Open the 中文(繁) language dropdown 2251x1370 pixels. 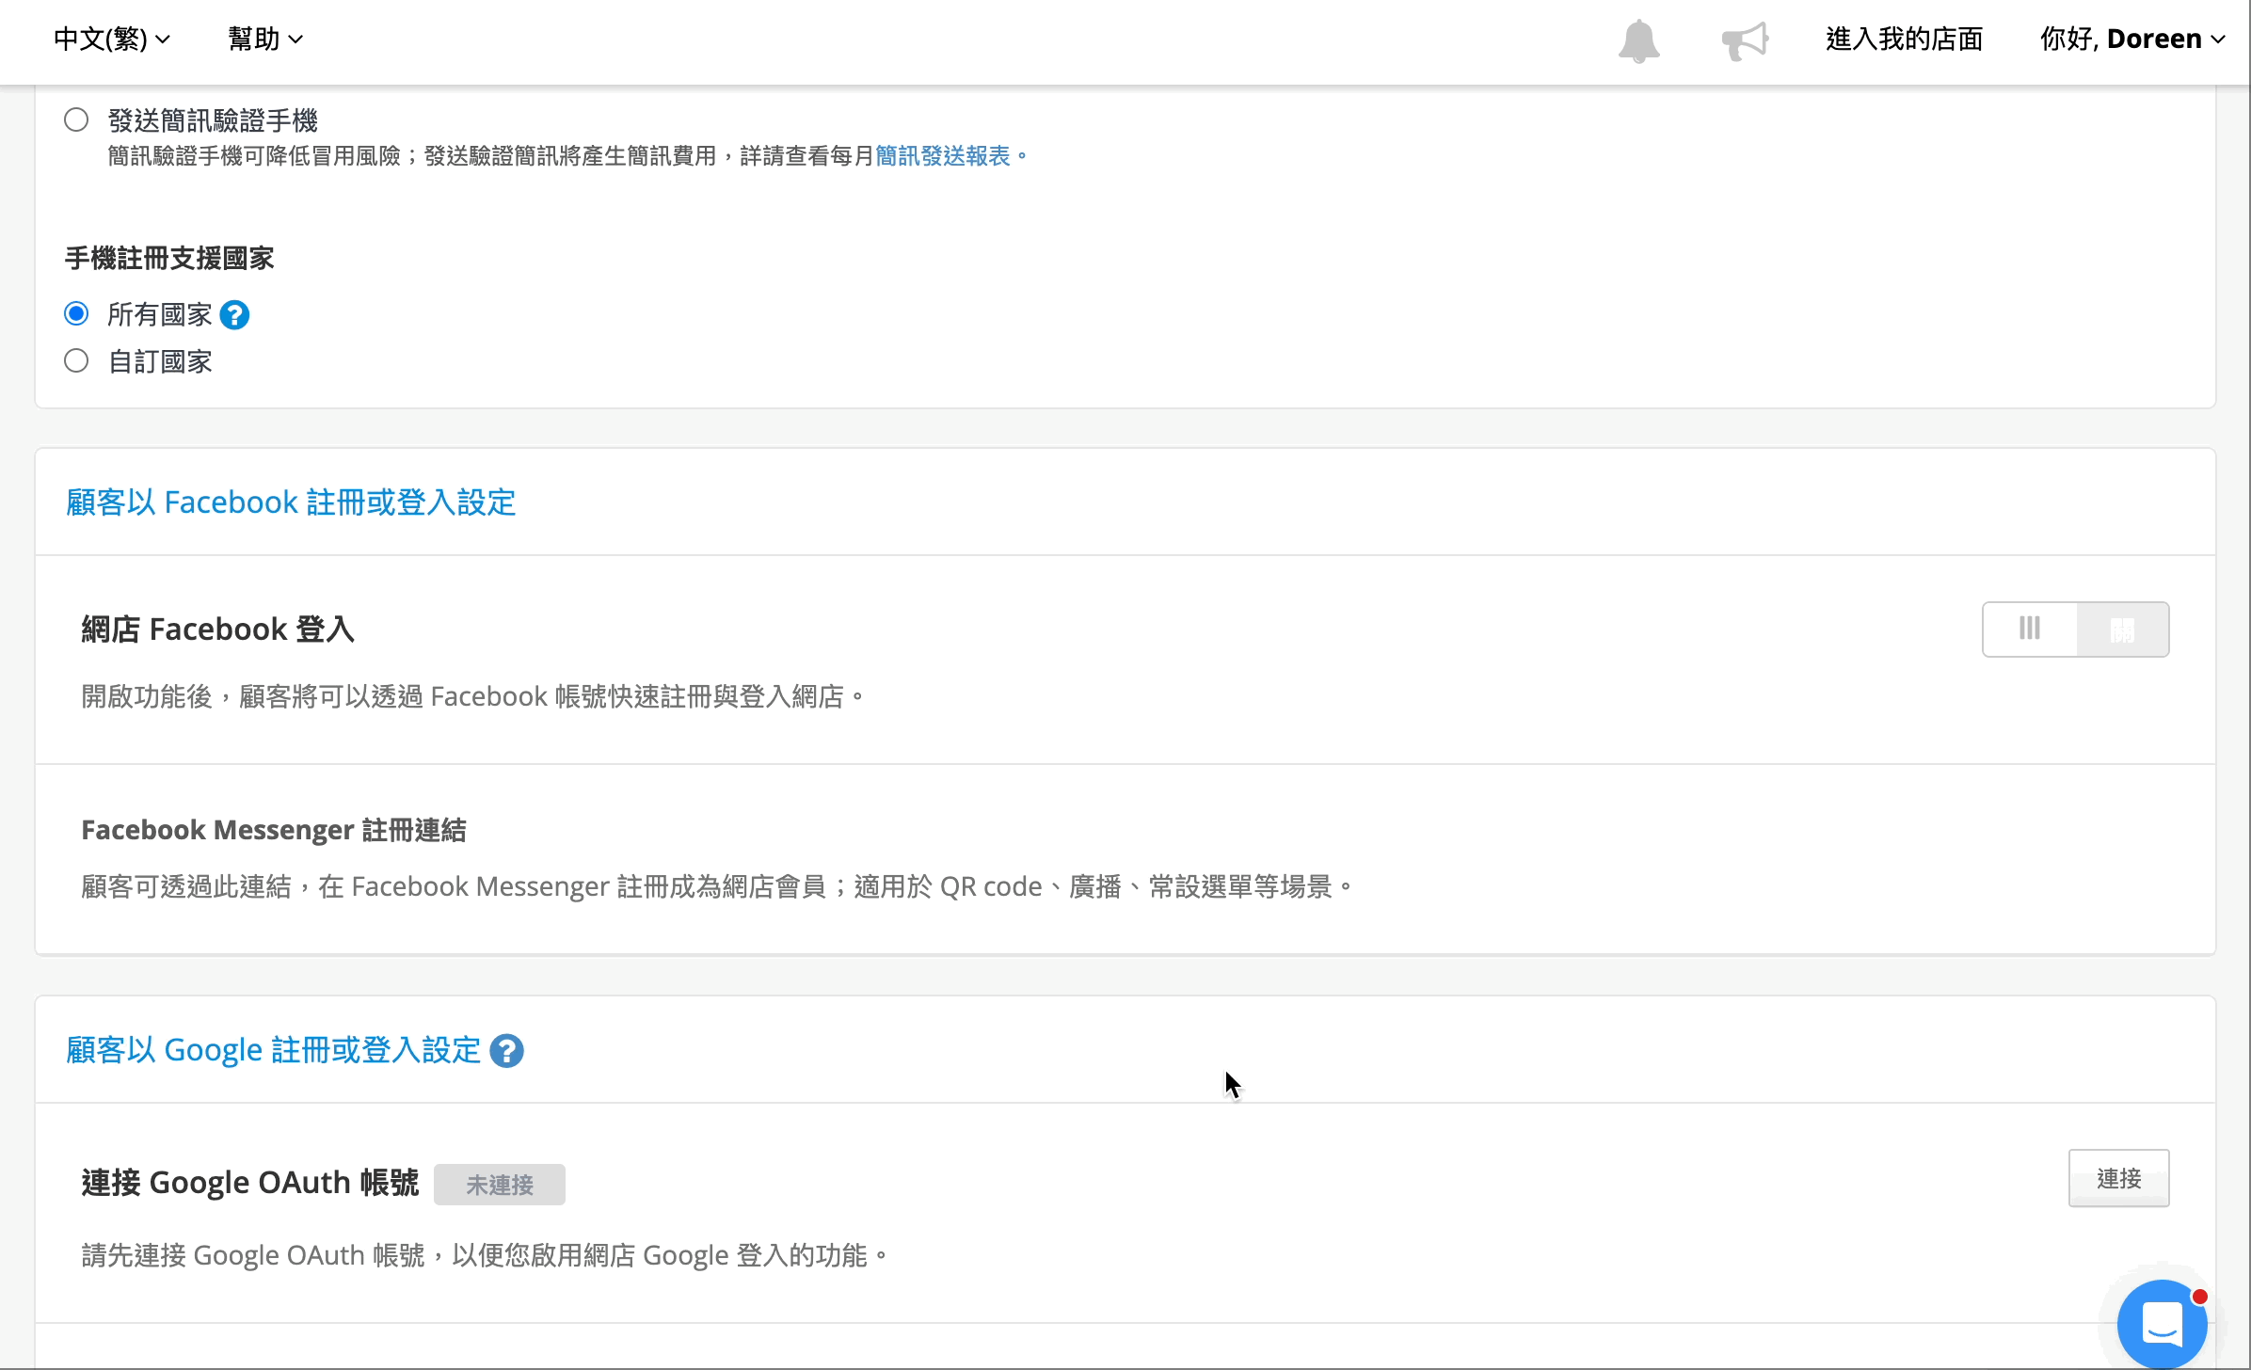(x=111, y=39)
